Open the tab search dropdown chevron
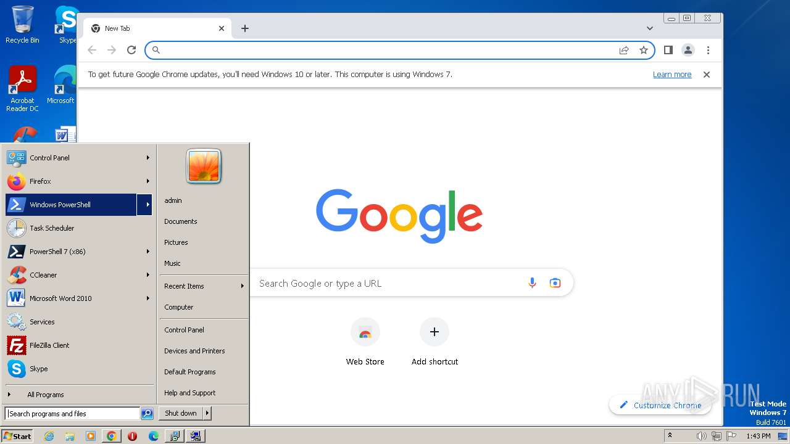This screenshot has height=444, width=790. pyautogui.click(x=650, y=28)
